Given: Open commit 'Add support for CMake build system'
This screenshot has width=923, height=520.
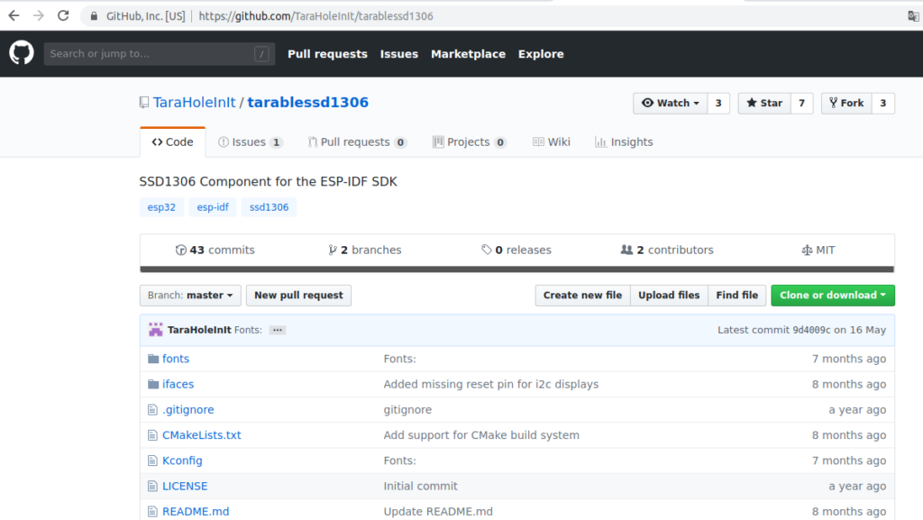Looking at the screenshot, I should [x=481, y=435].
